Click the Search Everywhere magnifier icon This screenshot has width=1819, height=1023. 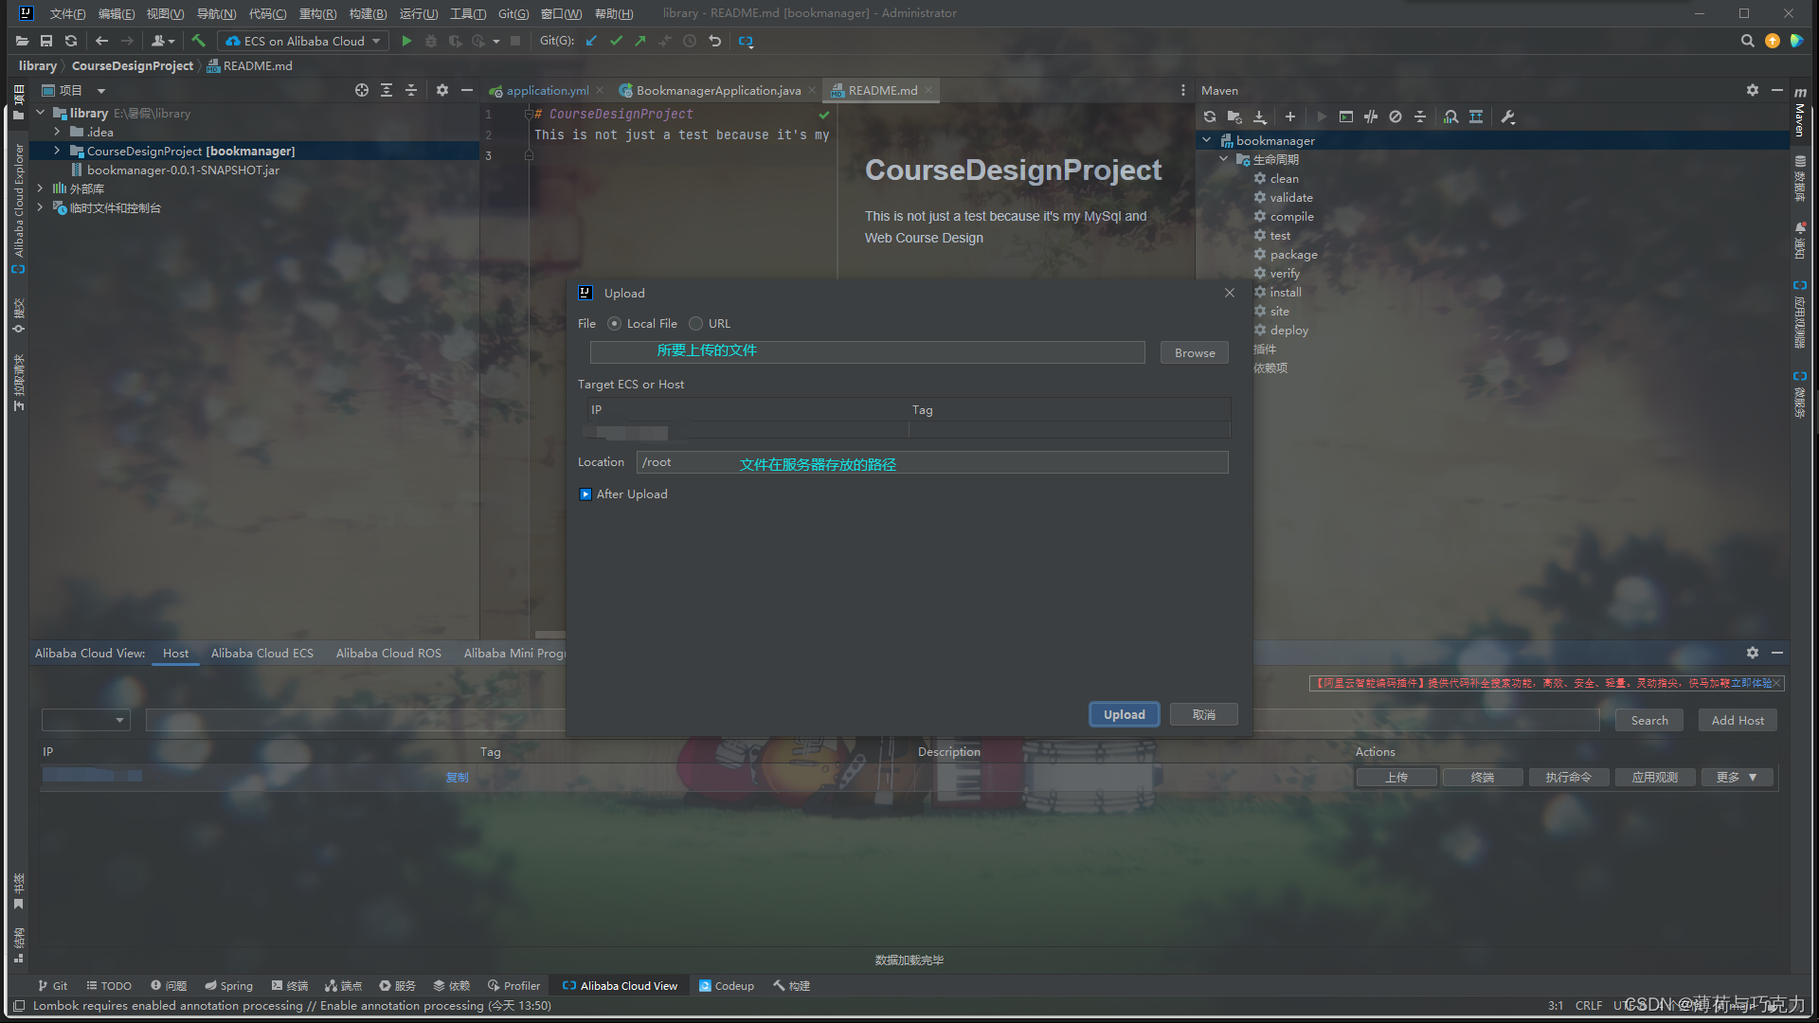1747,41
